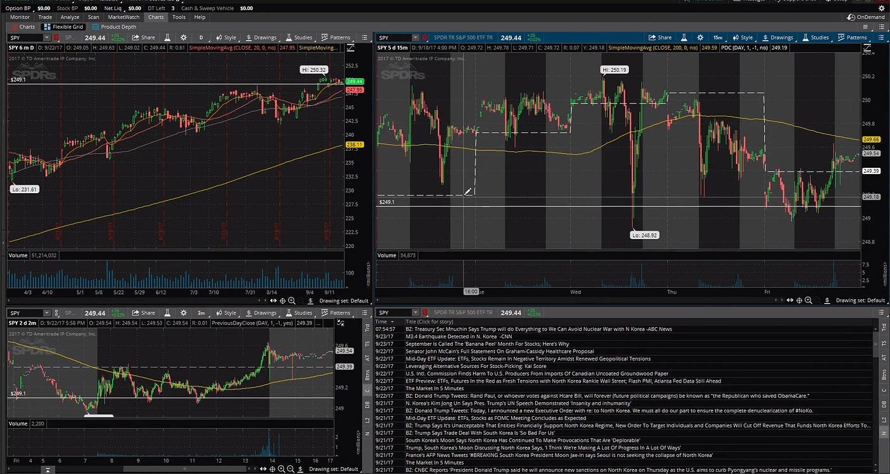Click flask icon in 2m chart toolbar

[x=168, y=313]
